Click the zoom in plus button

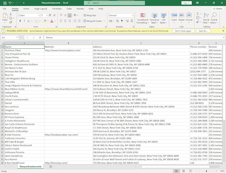(217, 171)
